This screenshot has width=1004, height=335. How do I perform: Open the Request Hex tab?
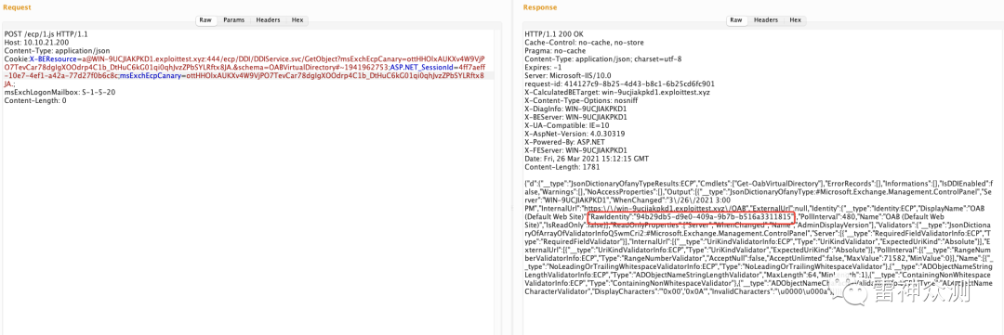point(297,20)
